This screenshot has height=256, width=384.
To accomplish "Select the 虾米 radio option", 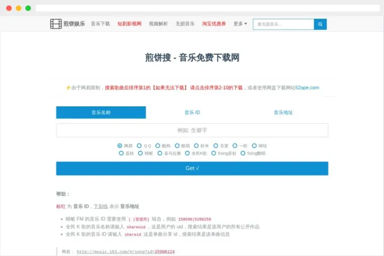I will [x=196, y=146].
